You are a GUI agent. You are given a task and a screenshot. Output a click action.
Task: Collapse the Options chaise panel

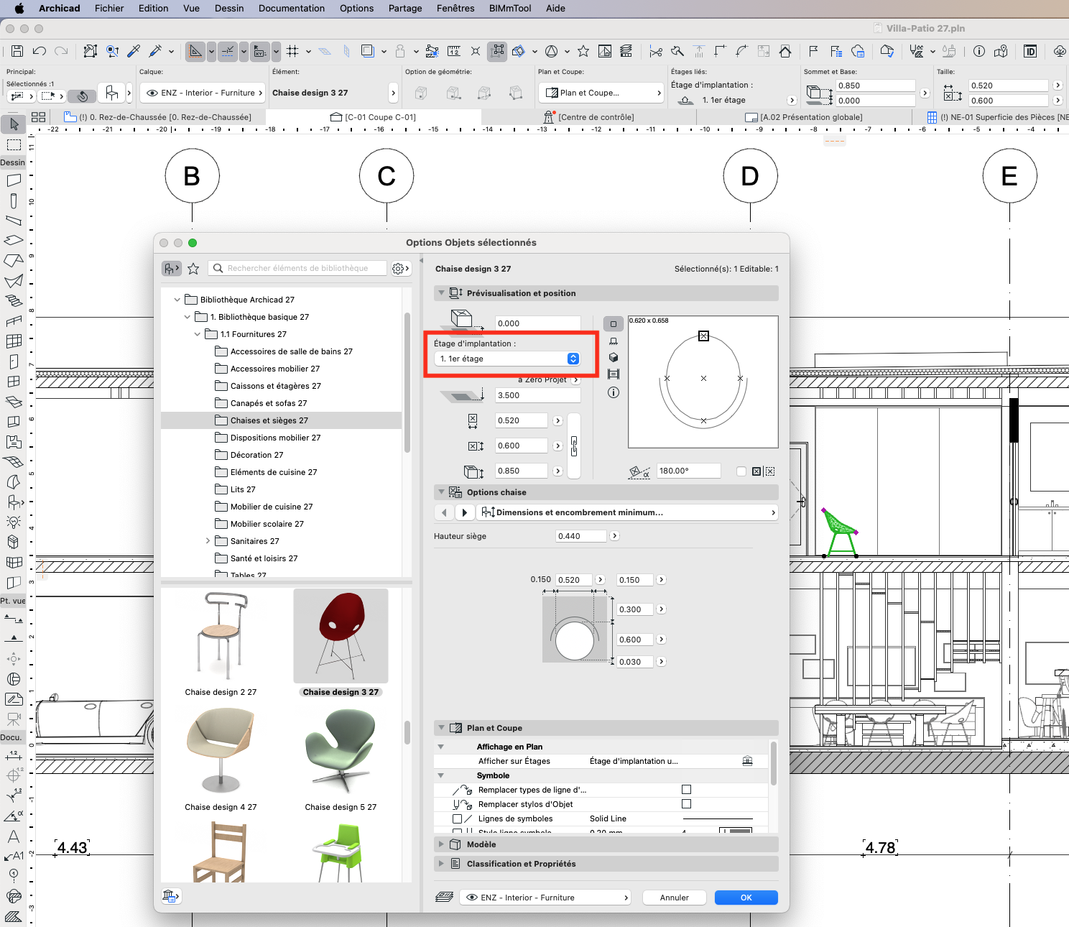point(441,492)
